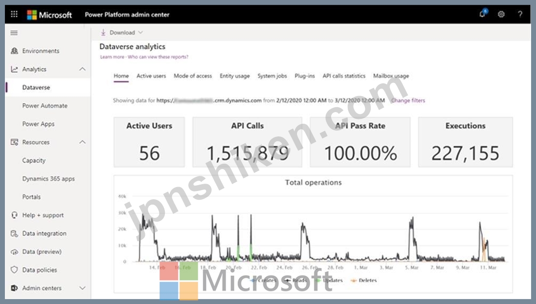The width and height of the screenshot is (536, 304).
Task: Click the Data (preview) cloud icon
Action: click(14, 252)
